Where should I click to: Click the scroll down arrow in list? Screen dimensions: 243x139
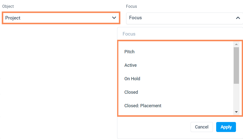pyautogui.click(x=236, y=112)
